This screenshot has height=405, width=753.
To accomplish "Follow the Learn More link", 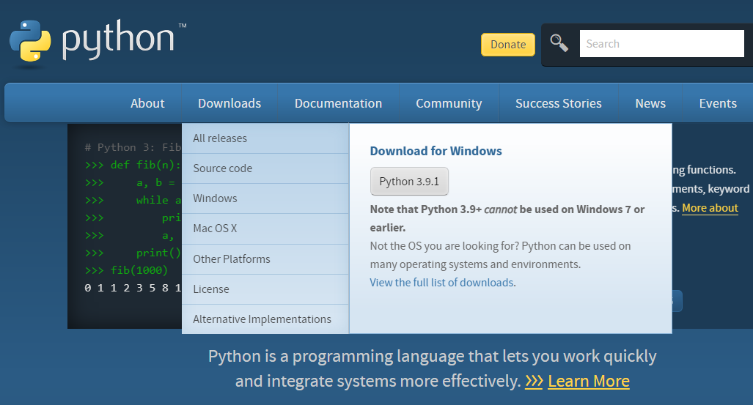I will coord(588,381).
